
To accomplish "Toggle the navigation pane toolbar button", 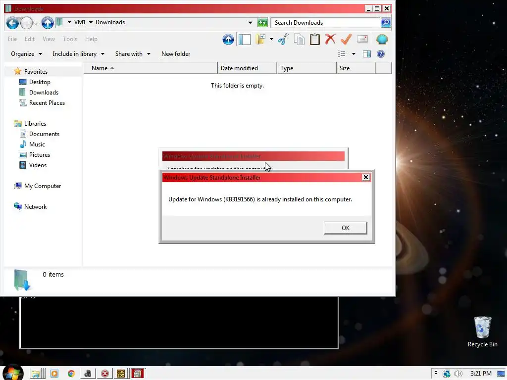I will [245, 40].
